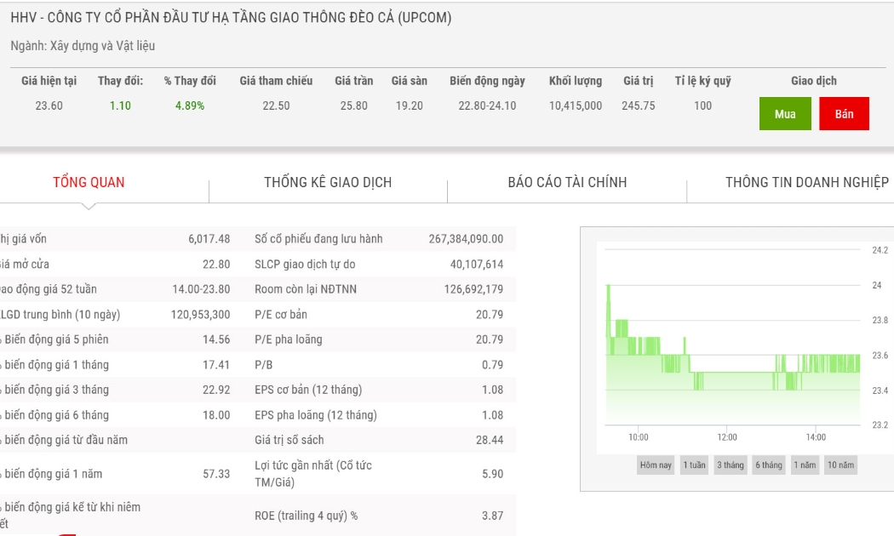
Task: Display the 10 năm chart history
Action: 841,465
